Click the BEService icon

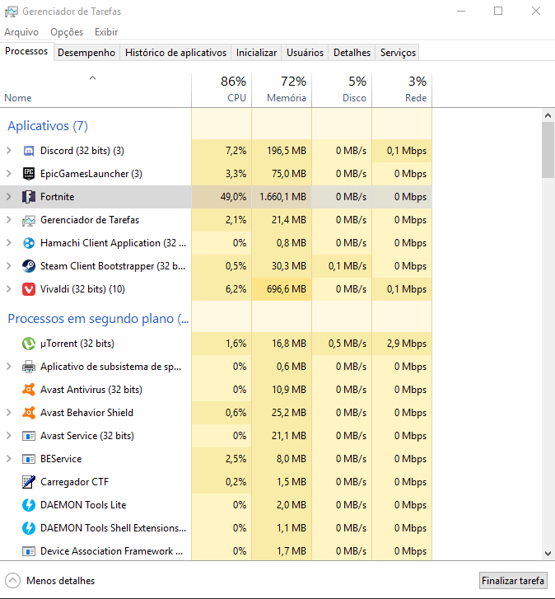29,459
